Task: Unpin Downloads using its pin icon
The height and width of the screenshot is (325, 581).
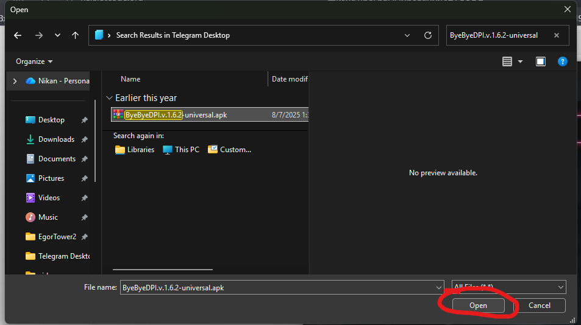Action: (85, 139)
